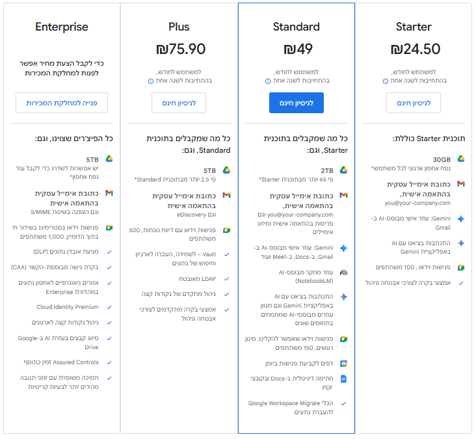This screenshot has width=476, height=439.
Task: Click the NotebookLM icon in the Standard plan
Action: coord(343,273)
